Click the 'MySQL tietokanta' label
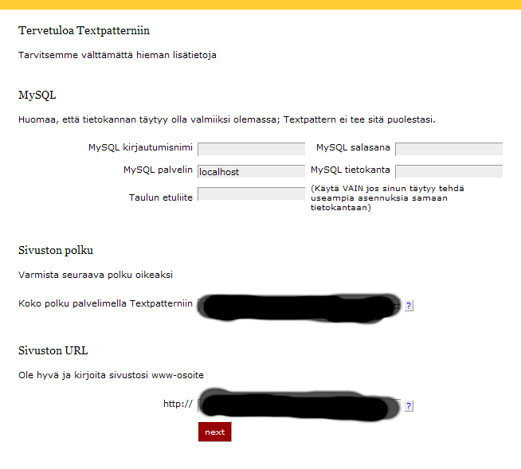Image resolution: width=521 pixels, height=469 pixels. [x=351, y=170]
